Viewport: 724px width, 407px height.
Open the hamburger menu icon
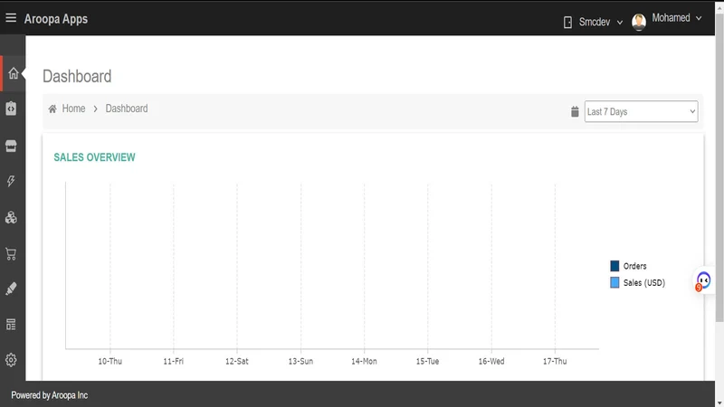pyautogui.click(x=11, y=18)
